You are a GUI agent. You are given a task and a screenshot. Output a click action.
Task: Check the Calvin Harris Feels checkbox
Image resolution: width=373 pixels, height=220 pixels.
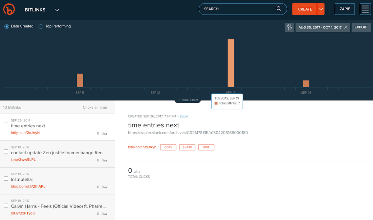click(x=6, y=205)
